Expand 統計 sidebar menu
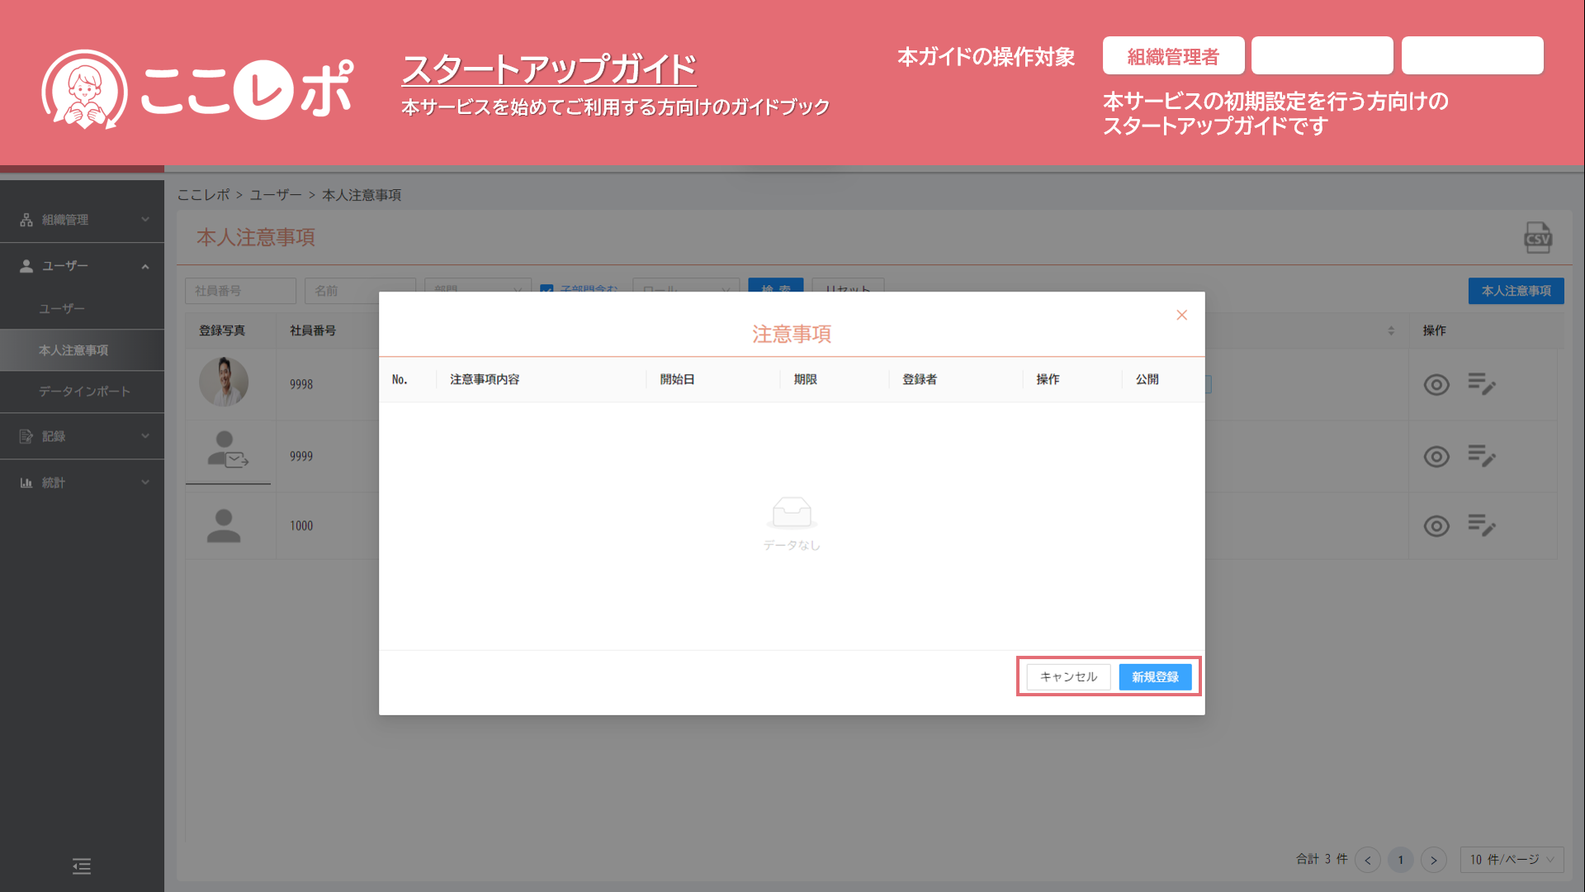The height and width of the screenshot is (892, 1585). (x=83, y=482)
